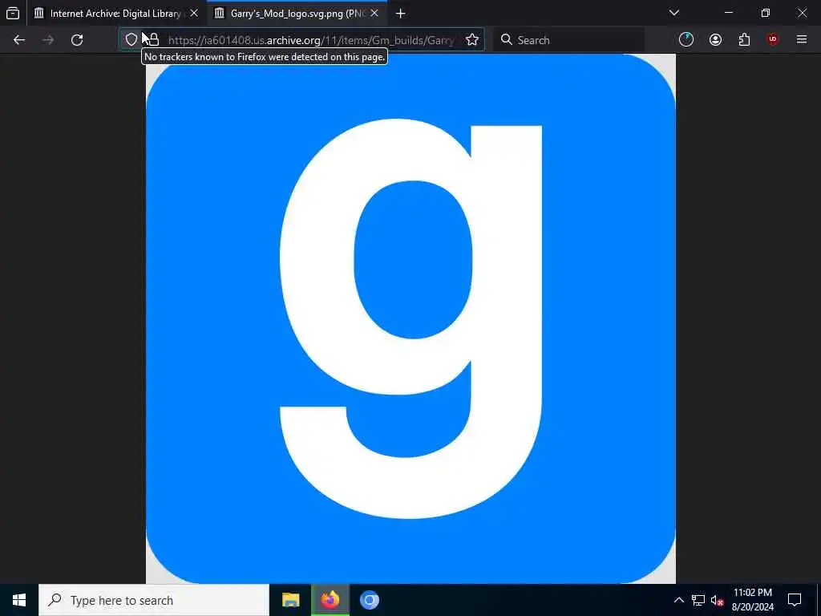This screenshot has height=616, width=821.
Task: Click the taskbar 'Type here to search' box
Action: 154,600
